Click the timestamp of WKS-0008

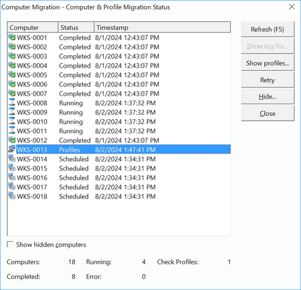(x=125, y=103)
